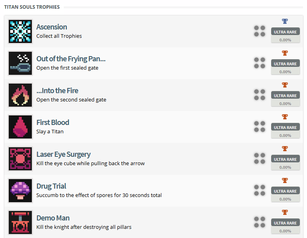Click the Titan Souls Trophies section header
This screenshot has height=238, width=307.
[32, 7]
